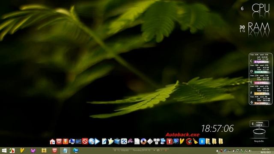This screenshot has height=154, width=274.
Task: Open the U I N keyboard keys icon
Action: 156,142
